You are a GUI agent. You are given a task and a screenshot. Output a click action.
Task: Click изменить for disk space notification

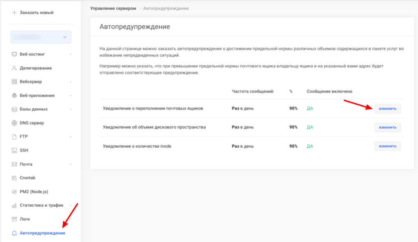click(x=387, y=127)
